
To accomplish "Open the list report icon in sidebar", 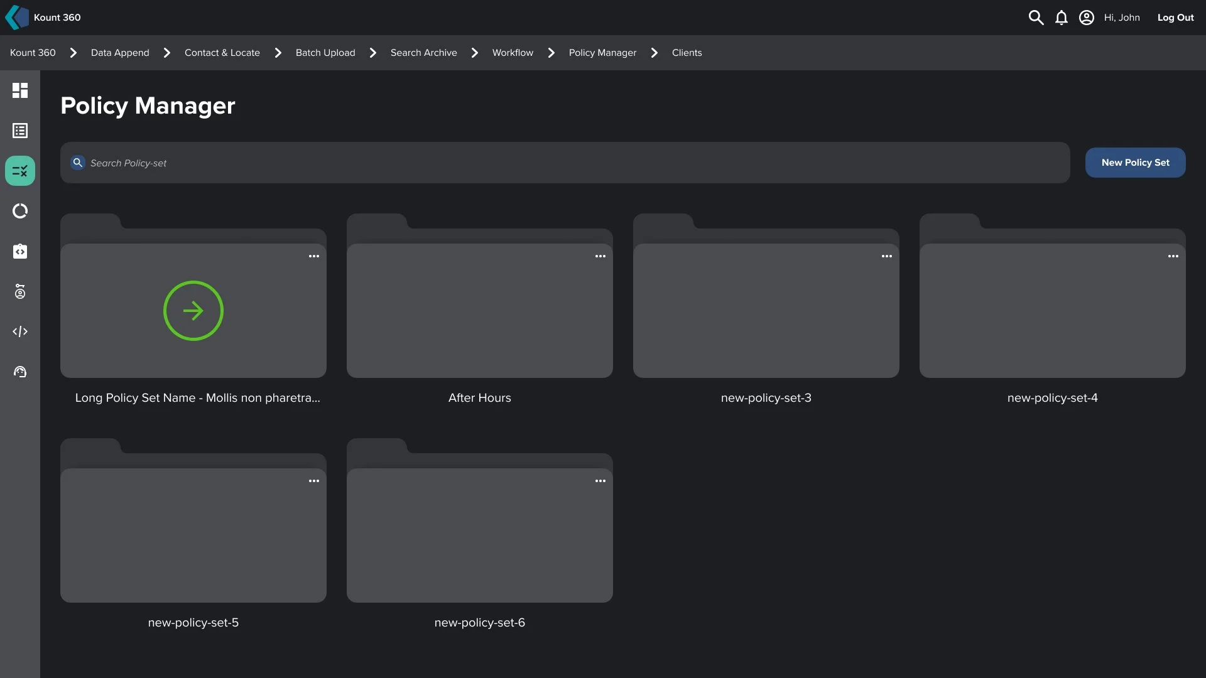I will [20, 131].
